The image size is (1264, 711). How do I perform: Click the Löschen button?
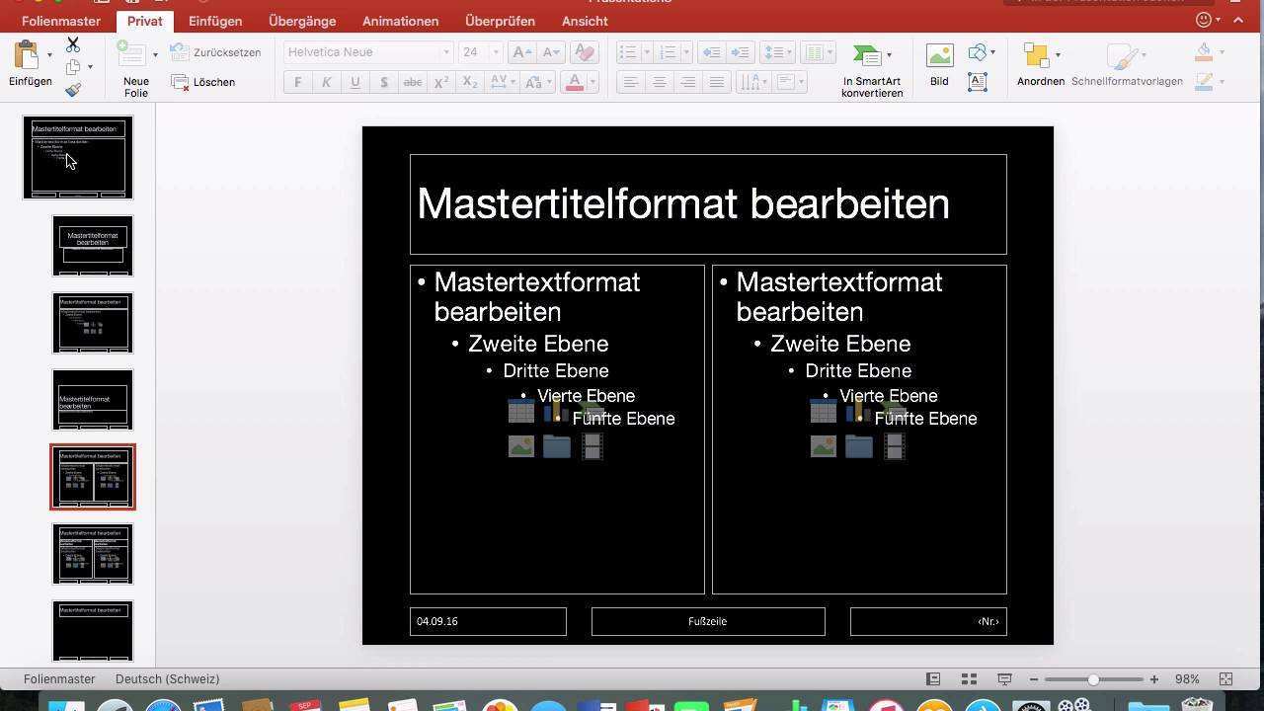203,82
